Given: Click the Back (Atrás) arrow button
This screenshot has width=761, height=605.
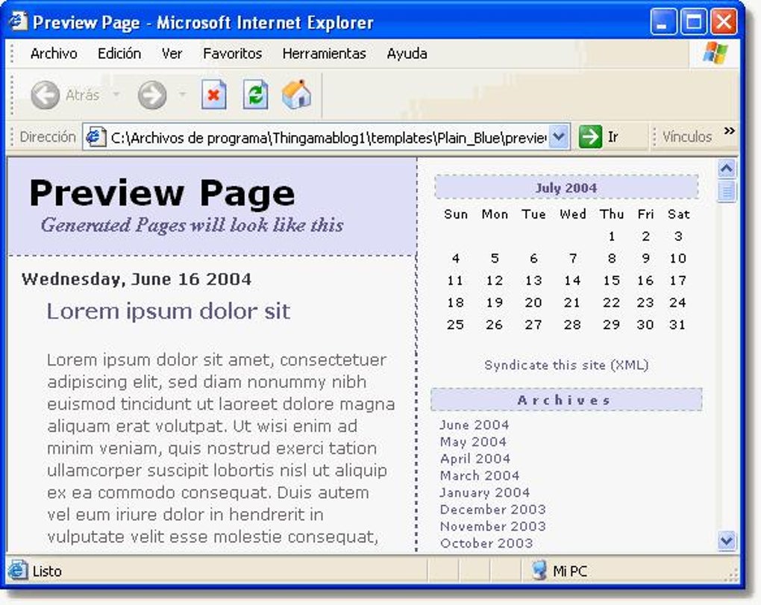Looking at the screenshot, I should point(45,95).
